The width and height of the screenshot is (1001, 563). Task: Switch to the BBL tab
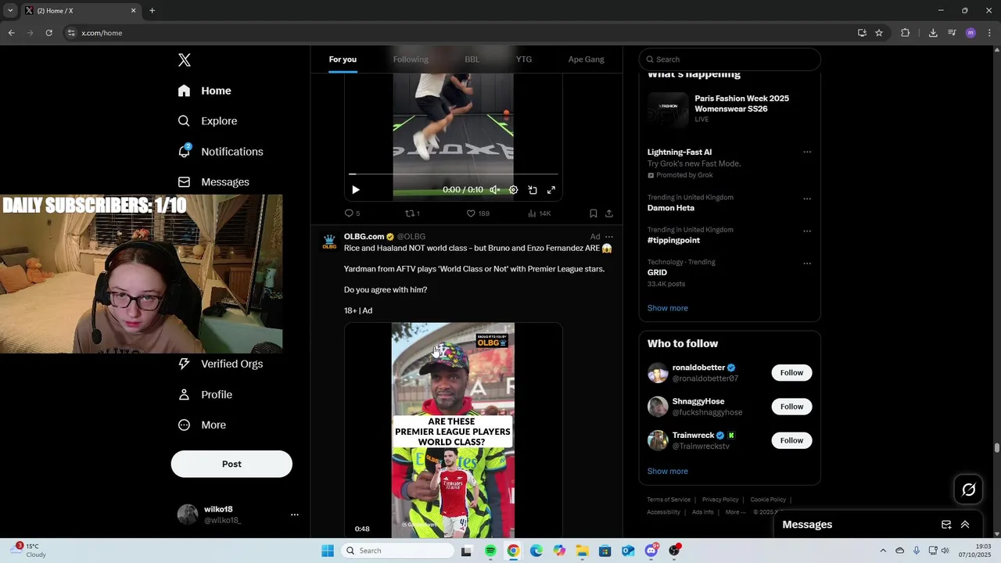[x=472, y=59]
